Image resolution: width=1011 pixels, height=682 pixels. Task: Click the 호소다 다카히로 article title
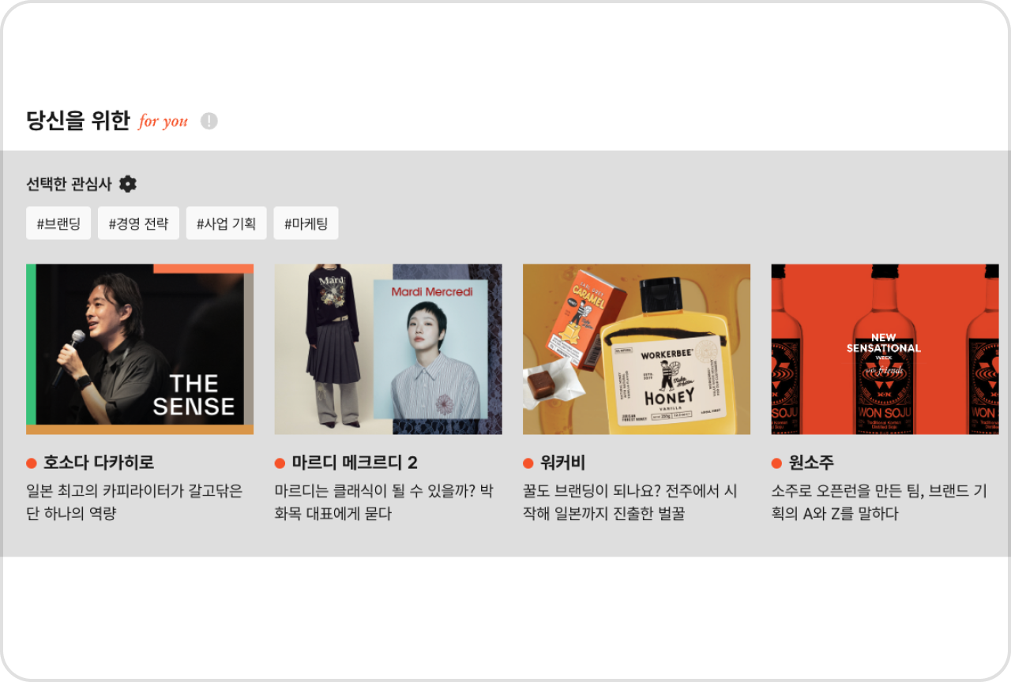point(99,463)
